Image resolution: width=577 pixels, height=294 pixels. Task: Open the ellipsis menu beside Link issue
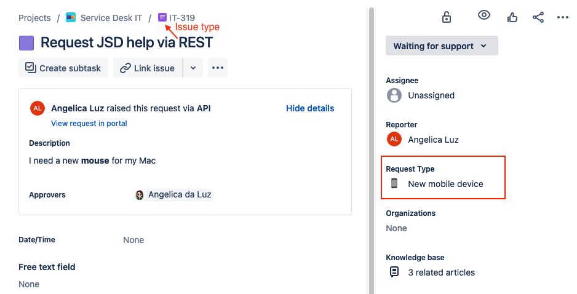(x=218, y=68)
